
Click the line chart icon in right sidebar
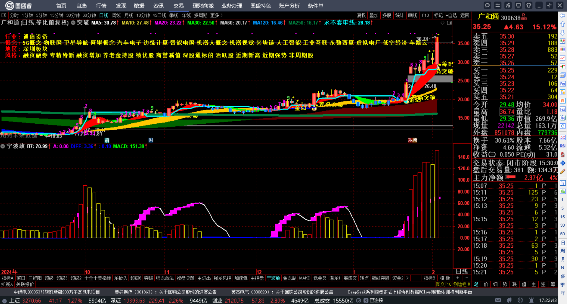click(x=563, y=58)
